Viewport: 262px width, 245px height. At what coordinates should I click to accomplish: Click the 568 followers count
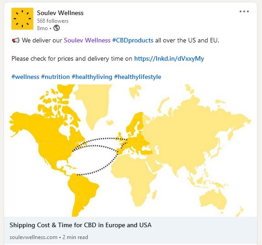pos(52,21)
